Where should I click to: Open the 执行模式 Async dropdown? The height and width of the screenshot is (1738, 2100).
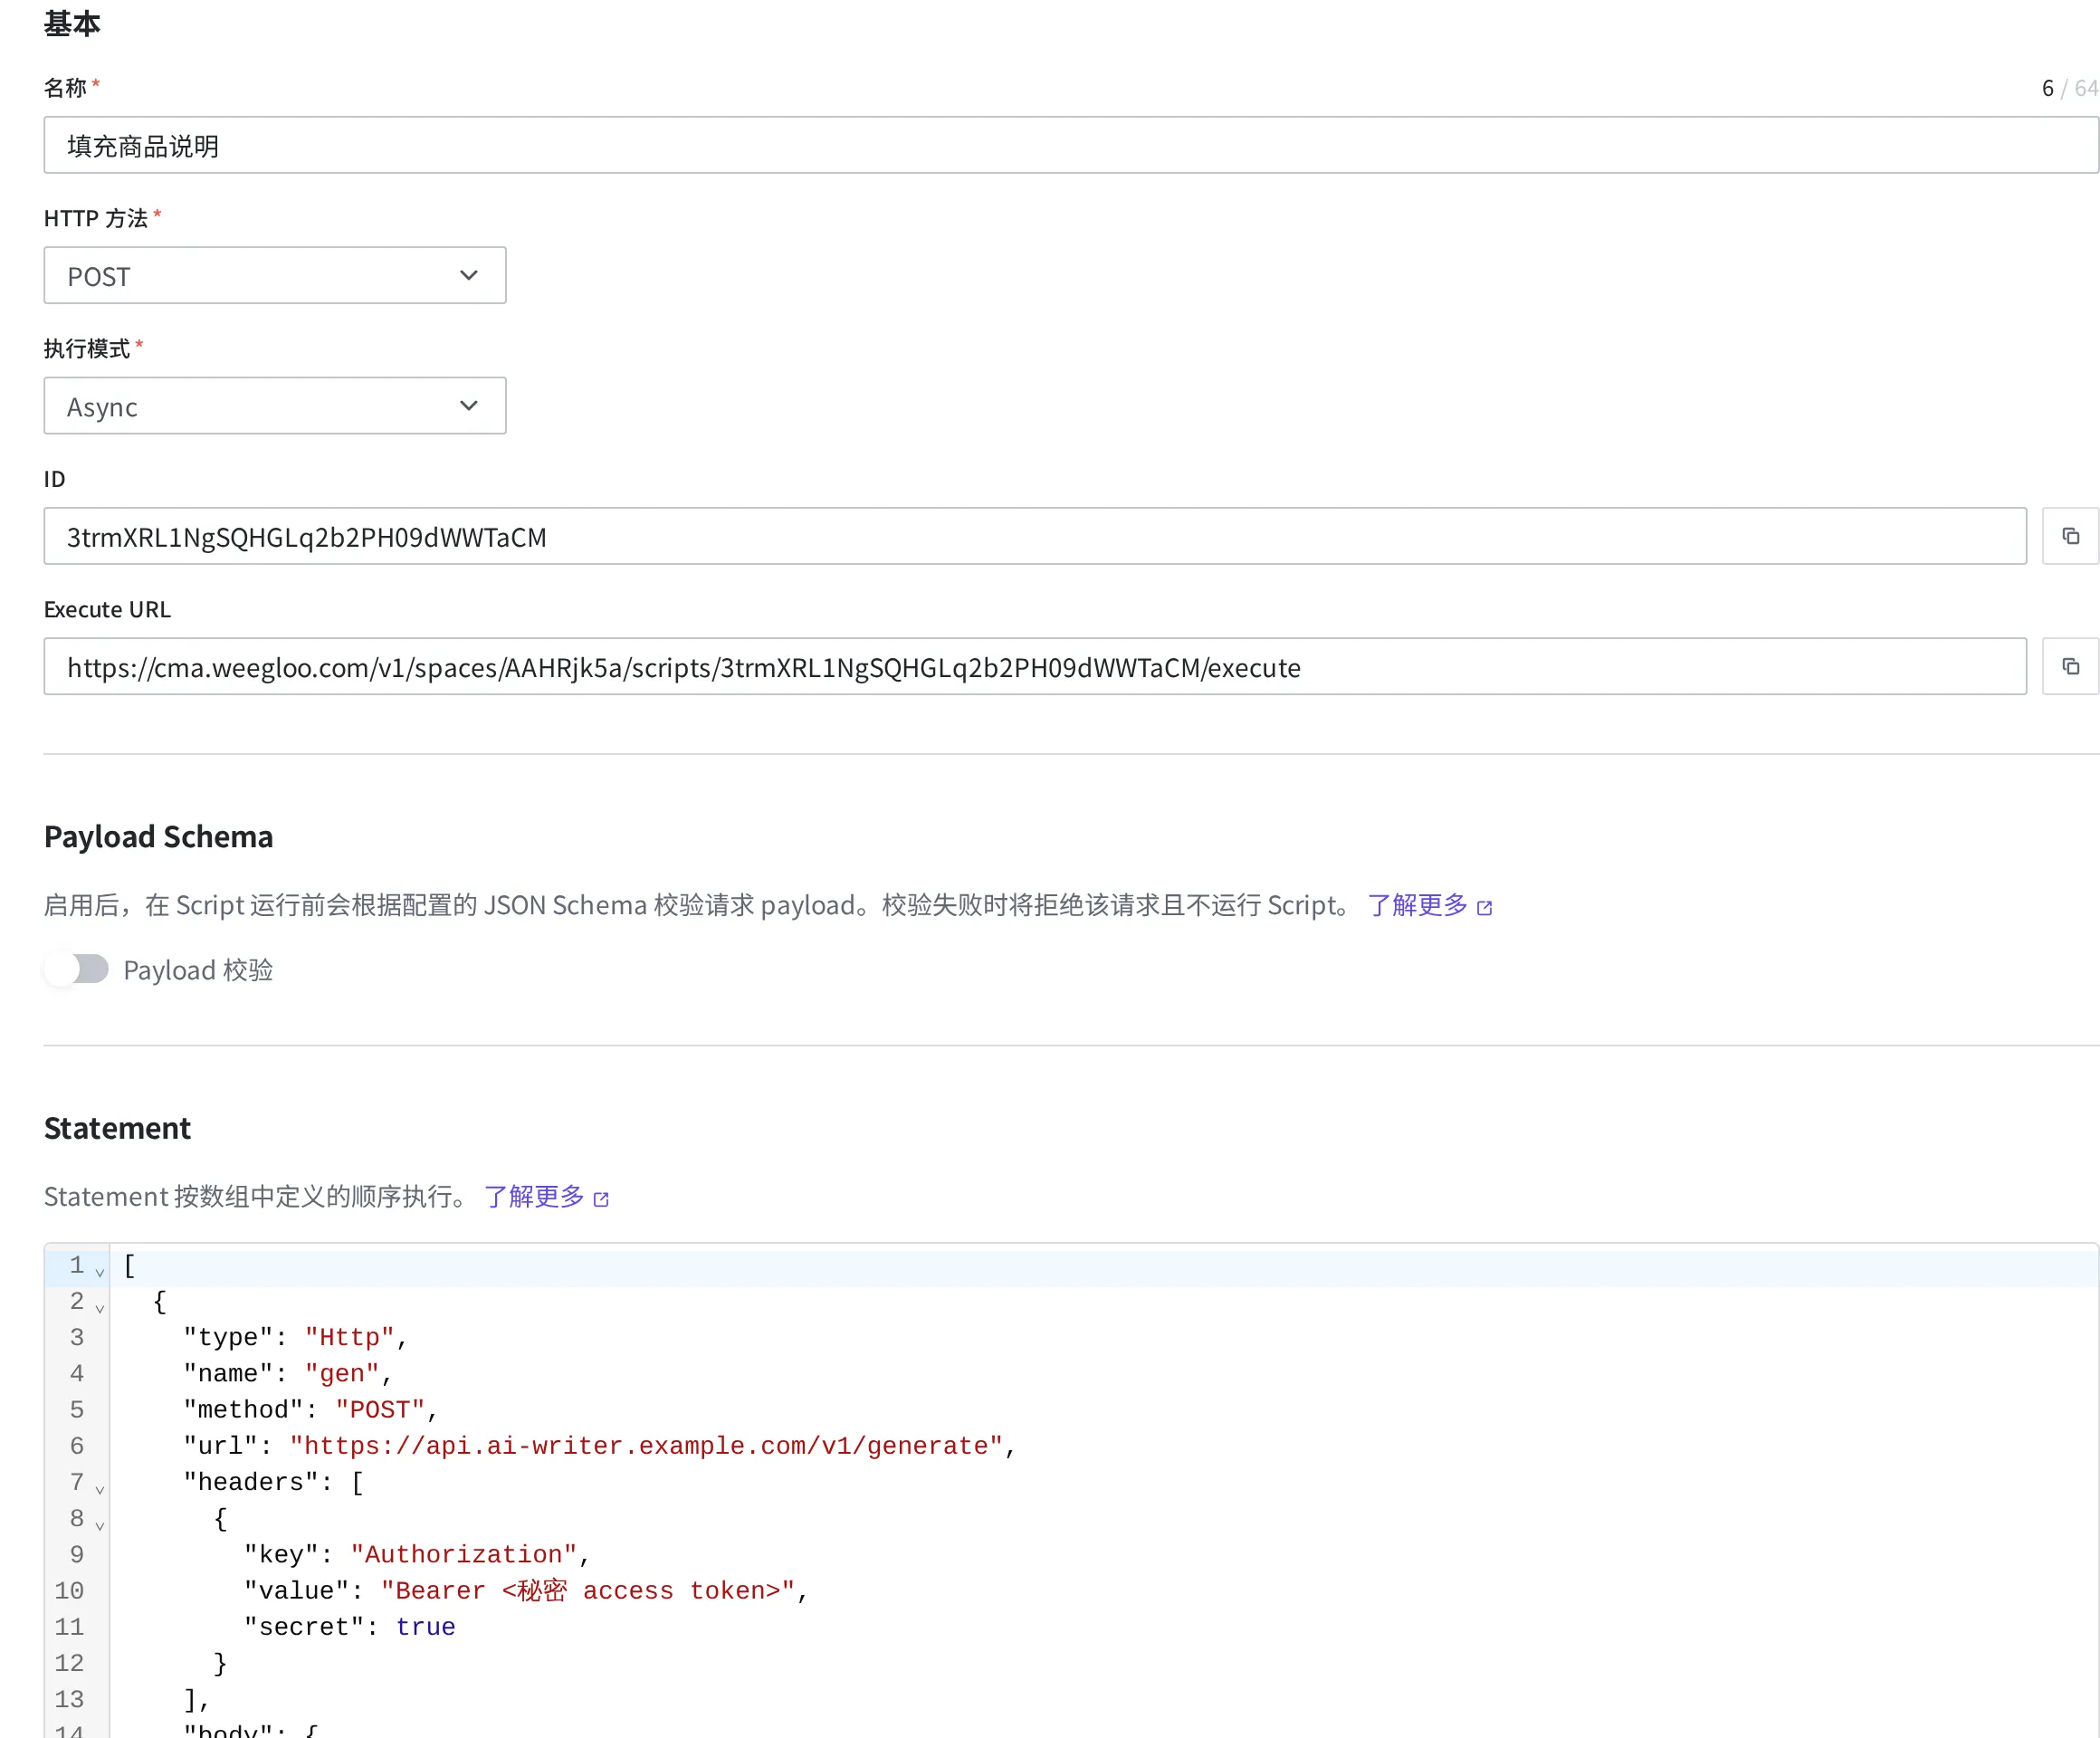click(x=275, y=405)
